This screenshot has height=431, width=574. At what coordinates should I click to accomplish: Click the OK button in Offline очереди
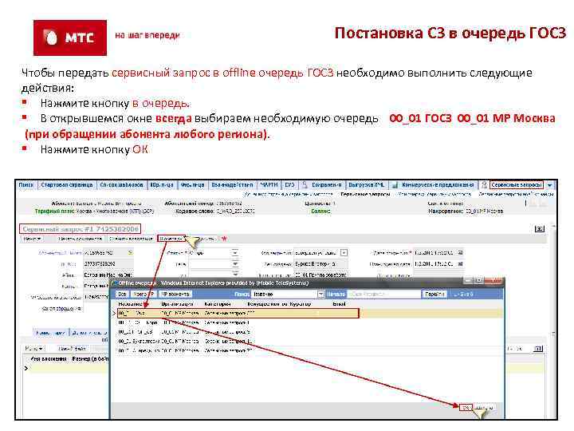click(466, 407)
